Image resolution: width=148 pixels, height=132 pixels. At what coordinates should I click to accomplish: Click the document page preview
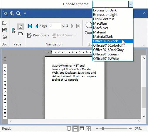(x=75, y=88)
